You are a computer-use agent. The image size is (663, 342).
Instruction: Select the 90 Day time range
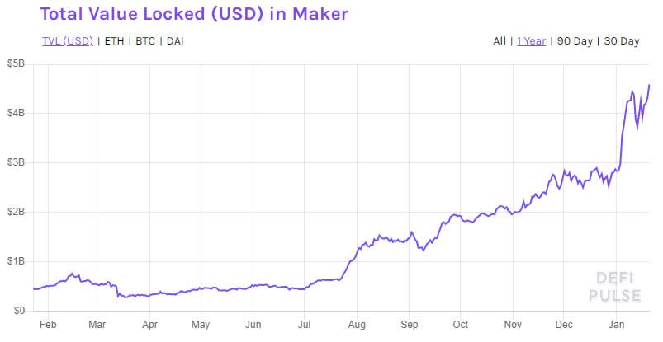pos(575,41)
